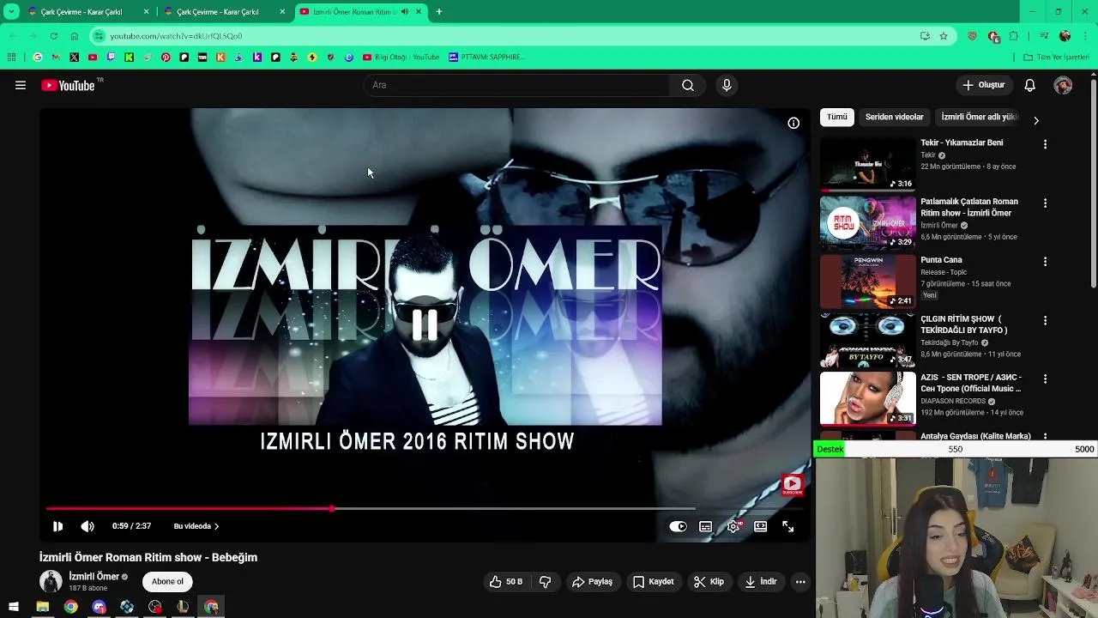Start voice search with the microphone icon

click(727, 85)
